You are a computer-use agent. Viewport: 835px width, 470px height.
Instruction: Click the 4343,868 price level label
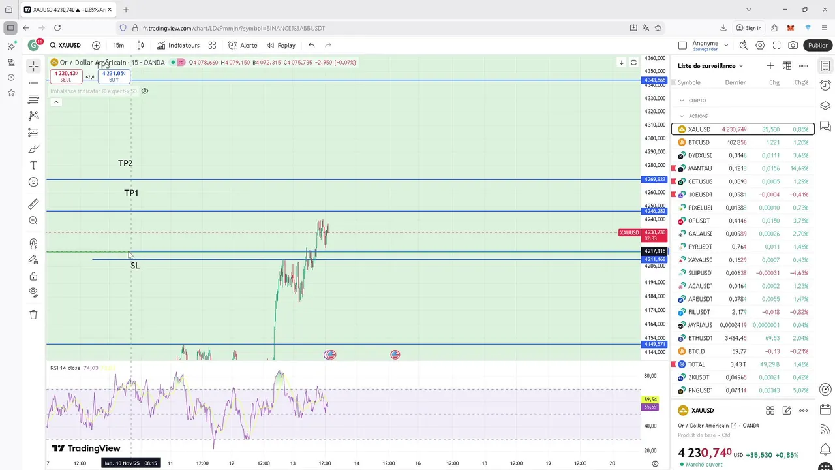coord(654,80)
